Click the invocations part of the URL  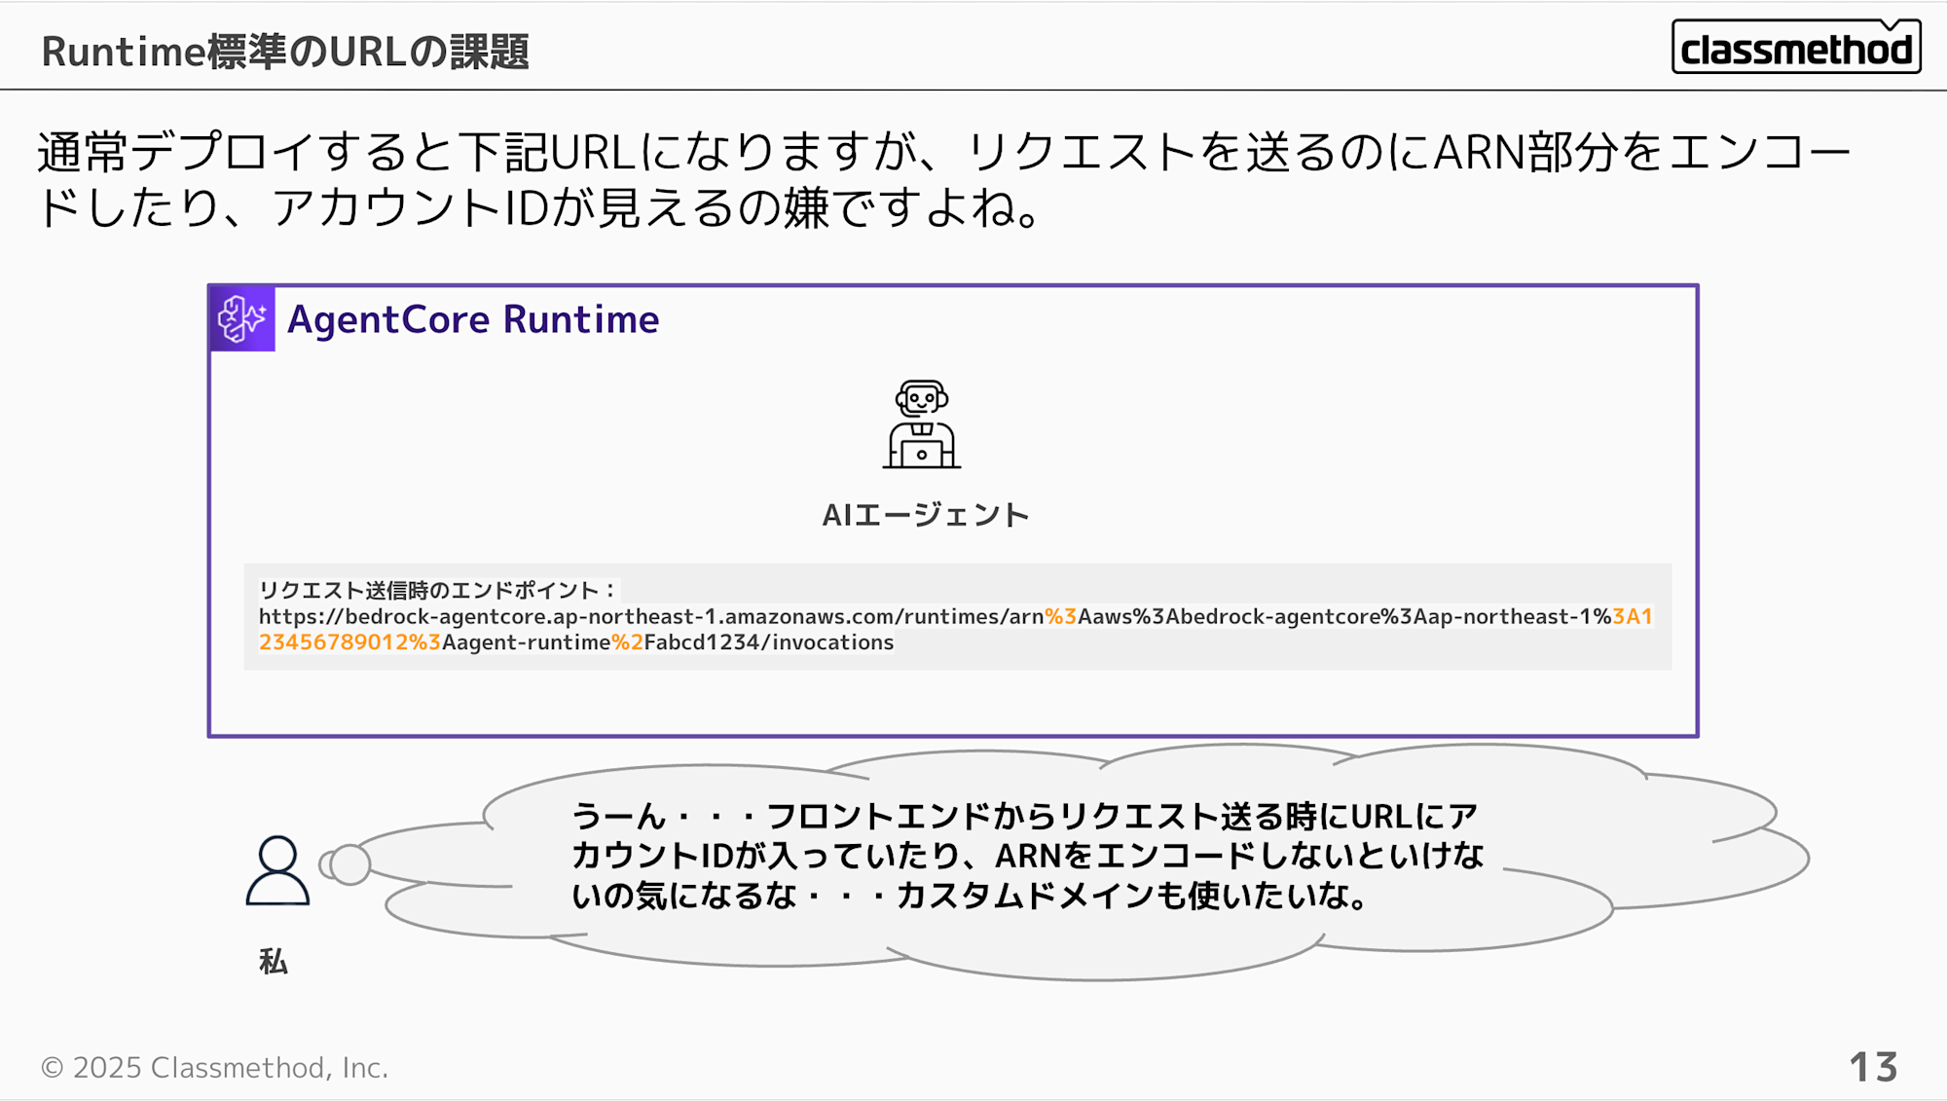pyautogui.click(x=832, y=642)
